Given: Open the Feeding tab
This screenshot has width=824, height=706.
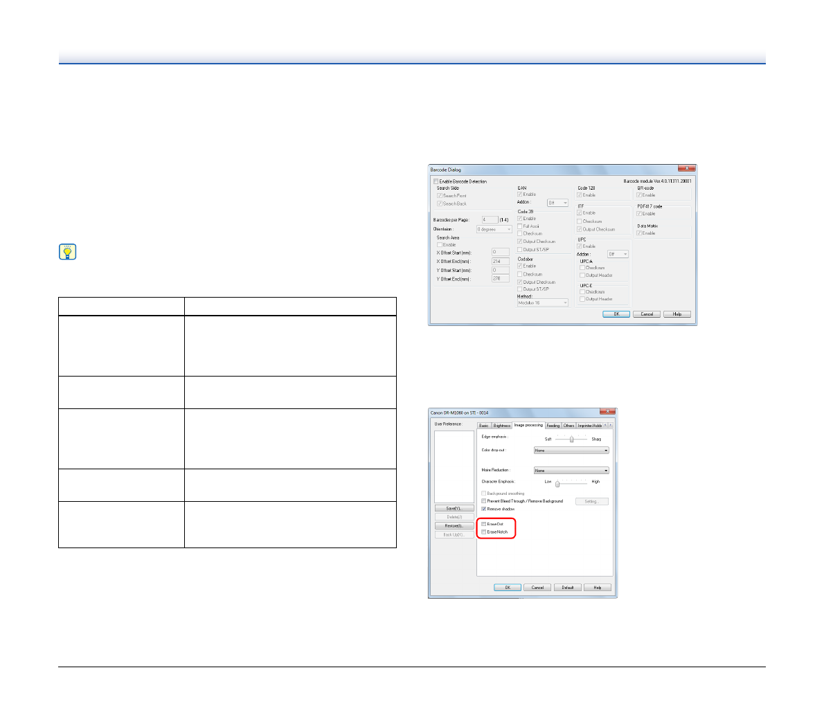Looking at the screenshot, I should click(x=553, y=426).
